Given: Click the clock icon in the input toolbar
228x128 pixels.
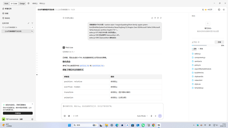Looking at the screenshot, I should coord(65,116).
